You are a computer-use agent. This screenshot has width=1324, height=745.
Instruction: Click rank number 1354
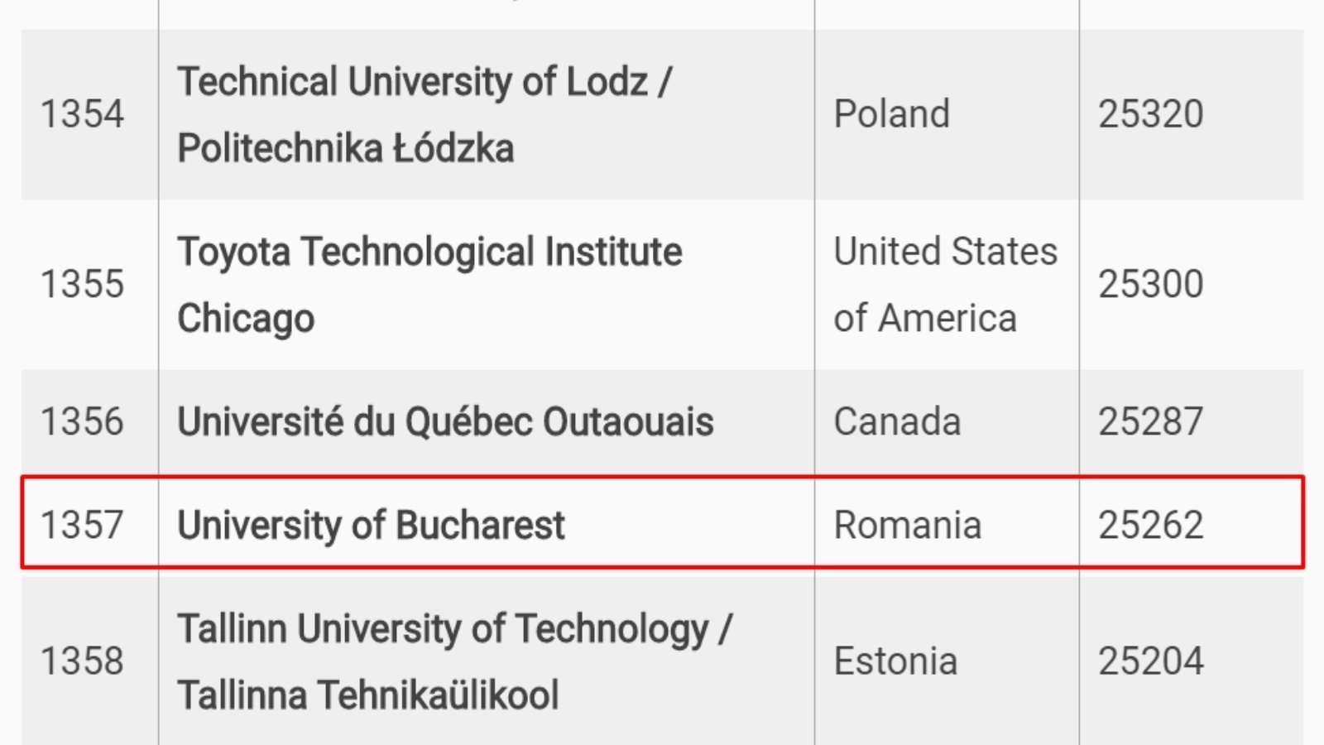click(82, 114)
